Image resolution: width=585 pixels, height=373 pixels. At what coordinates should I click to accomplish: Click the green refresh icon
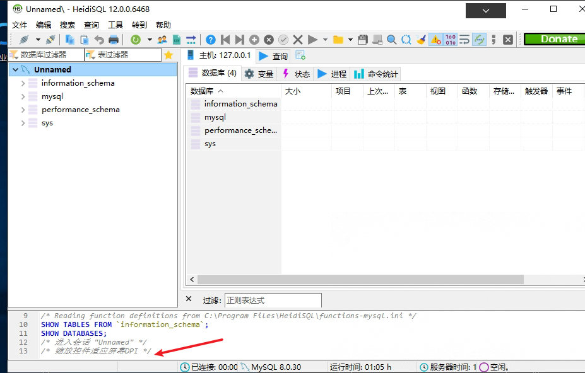[136, 40]
